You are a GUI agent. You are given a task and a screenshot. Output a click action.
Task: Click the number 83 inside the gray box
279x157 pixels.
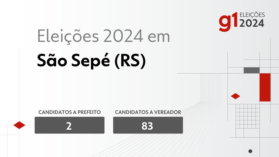tap(148, 126)
